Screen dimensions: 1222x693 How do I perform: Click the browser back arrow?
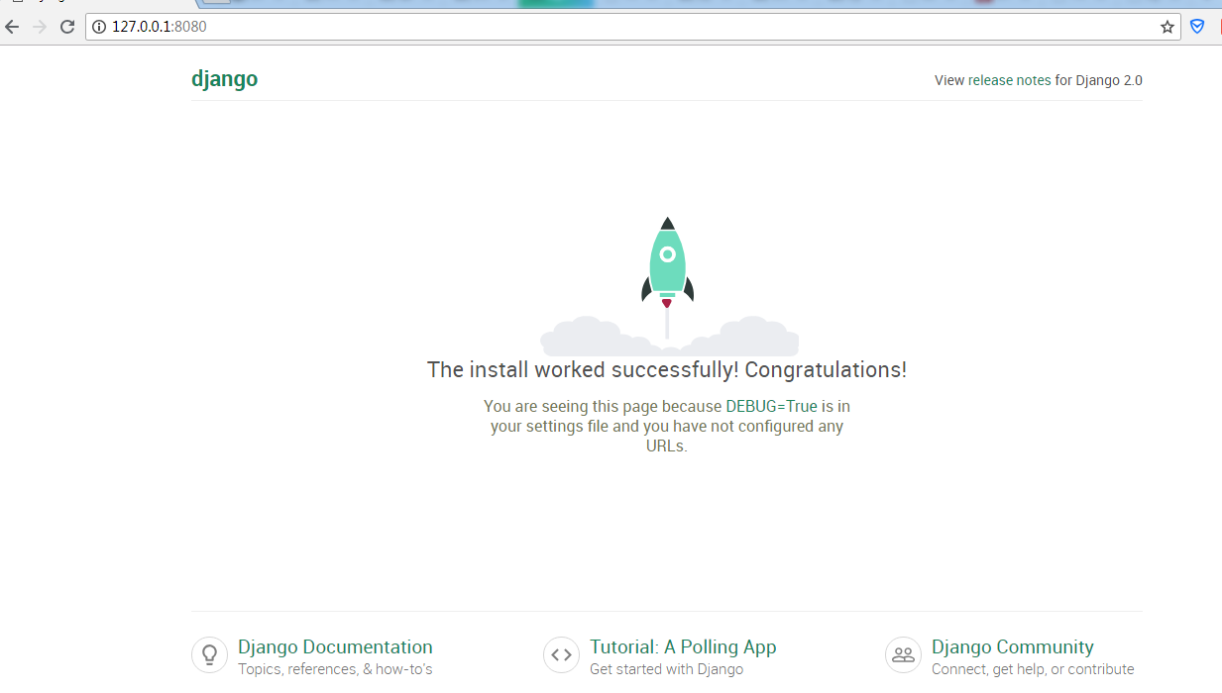(x=12, y=27)
